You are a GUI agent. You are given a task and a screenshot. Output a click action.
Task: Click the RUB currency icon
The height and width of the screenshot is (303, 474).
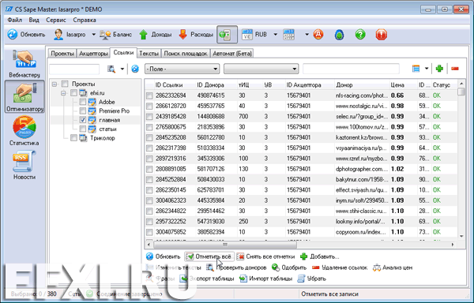[x=247, y=35]
